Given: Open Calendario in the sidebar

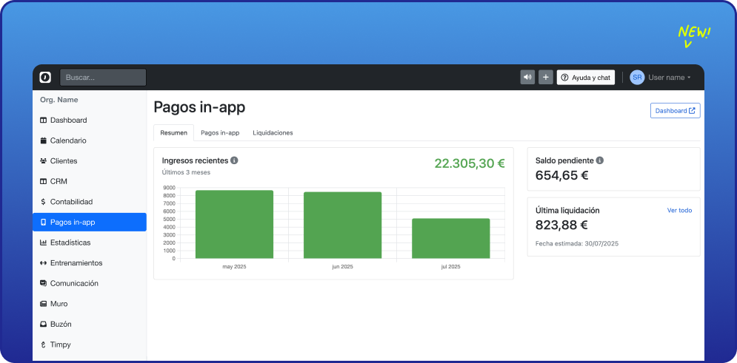Looking at the screenshot, I should [90, 140].
